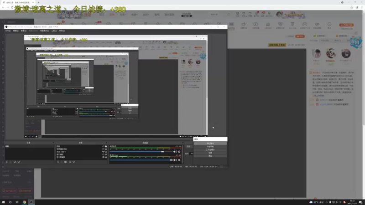Open OBS from the Windows taskbar
The height and width of the screenshot is (205, 365).
pos(31,202)
